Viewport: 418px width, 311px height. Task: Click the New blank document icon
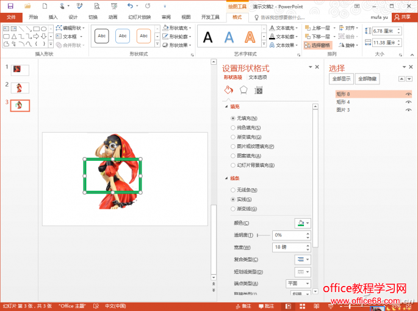pyautogui.click(x=45, y=6)
